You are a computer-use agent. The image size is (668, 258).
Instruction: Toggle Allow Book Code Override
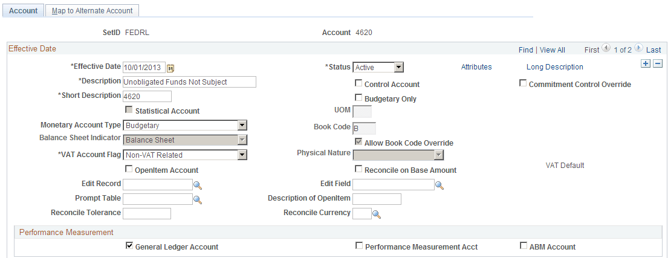(x=358, y=142)
